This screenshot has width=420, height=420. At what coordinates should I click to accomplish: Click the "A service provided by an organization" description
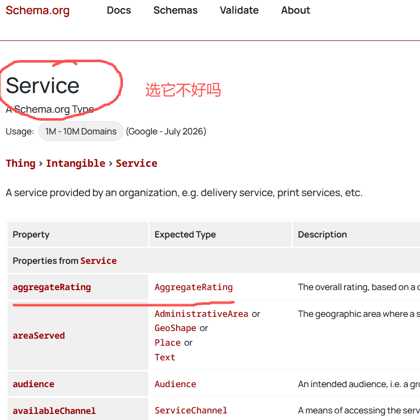[x=184, y=193]
